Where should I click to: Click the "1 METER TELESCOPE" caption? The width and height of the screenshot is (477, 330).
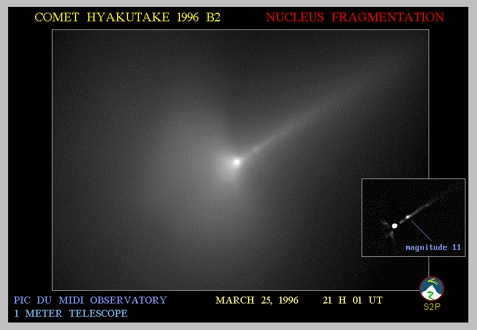tap(70, 313)
